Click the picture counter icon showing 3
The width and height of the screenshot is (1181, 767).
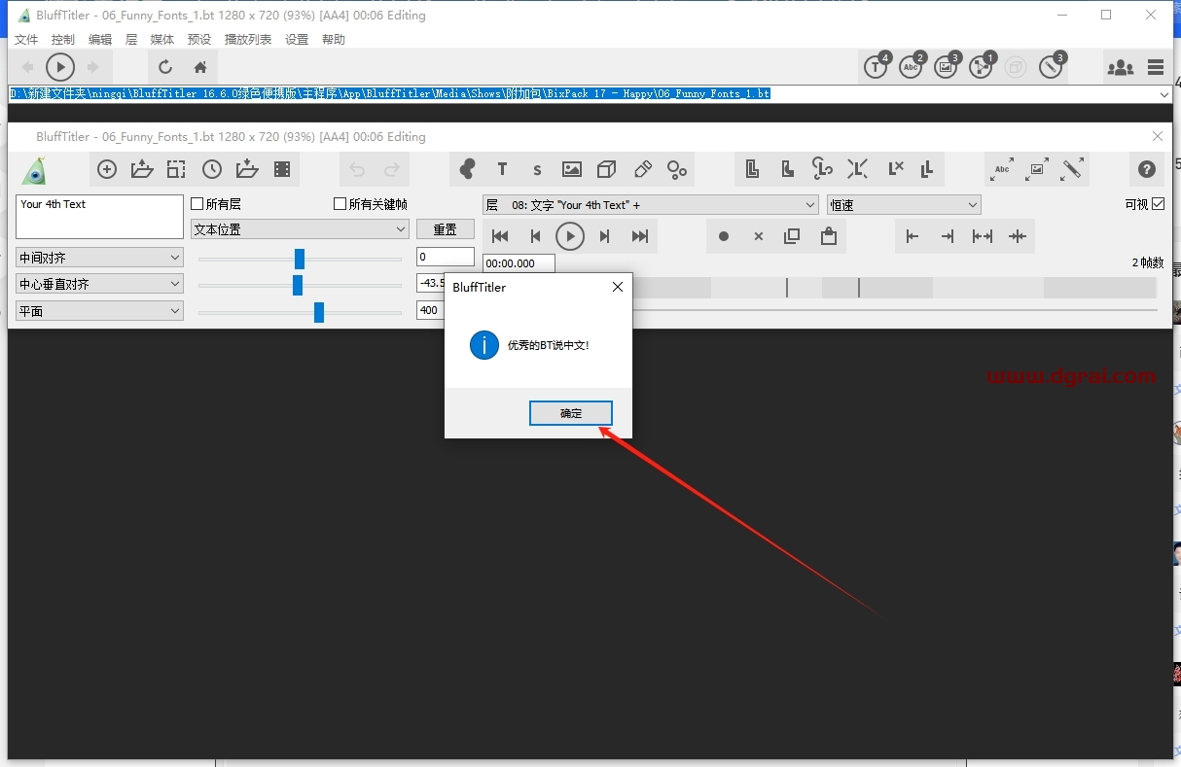click(x=947, y=66)
